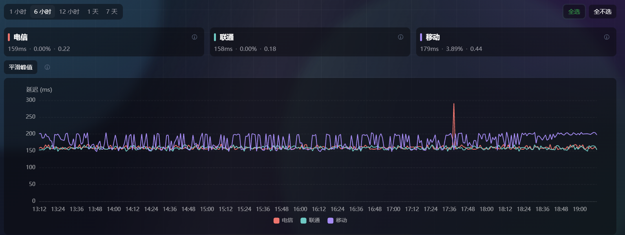This screenshot has width=625, height=235.
Task: Toggle 联通 series in chart legend
Action: (x=310, y=221)
